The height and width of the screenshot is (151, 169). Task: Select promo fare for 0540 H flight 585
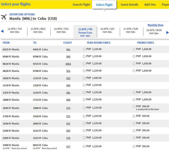134,56
